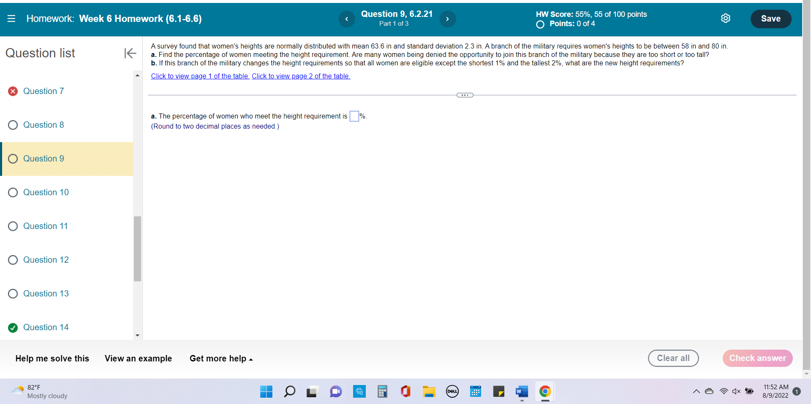This screenshot has width=811, height=404.
Task: Click the green check icon beside Question 14
Action: [x=13, y=328]
